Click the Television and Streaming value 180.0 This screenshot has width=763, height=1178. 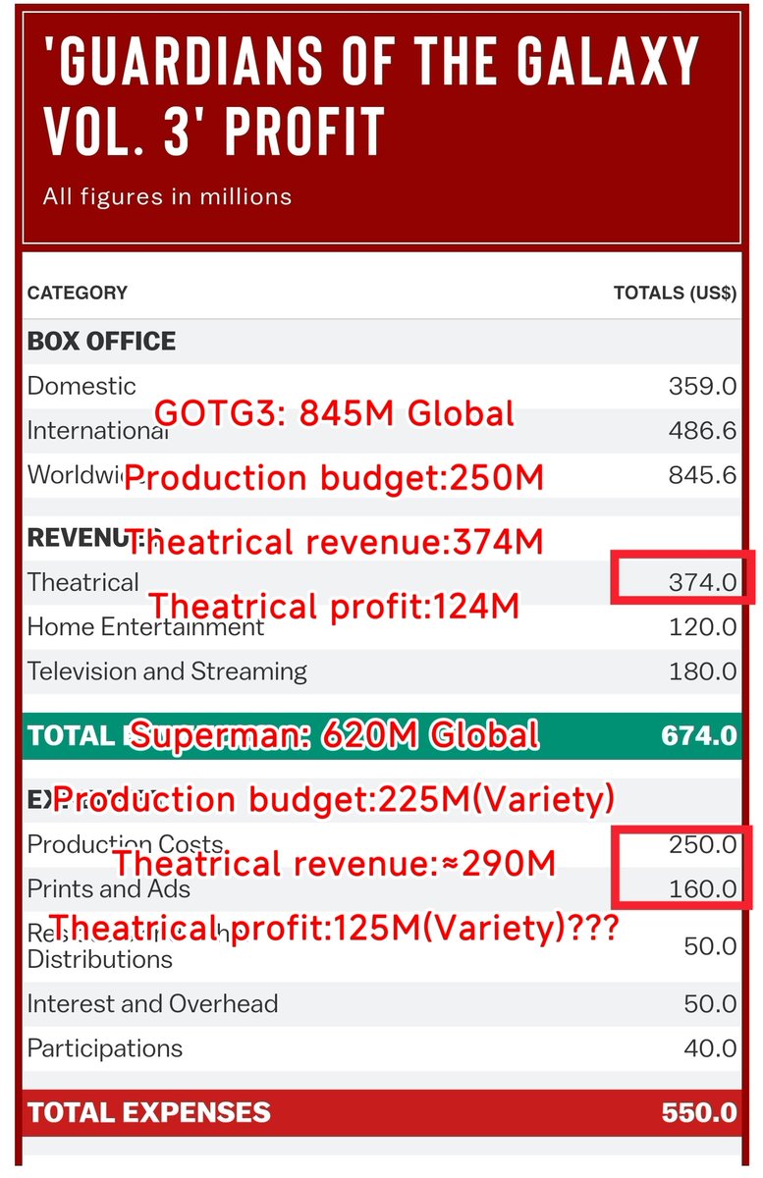pos(703,672)
